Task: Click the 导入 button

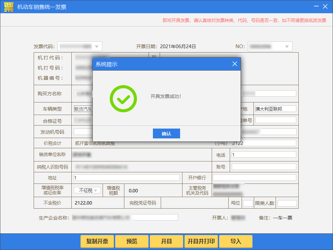Action: (236, 242)
